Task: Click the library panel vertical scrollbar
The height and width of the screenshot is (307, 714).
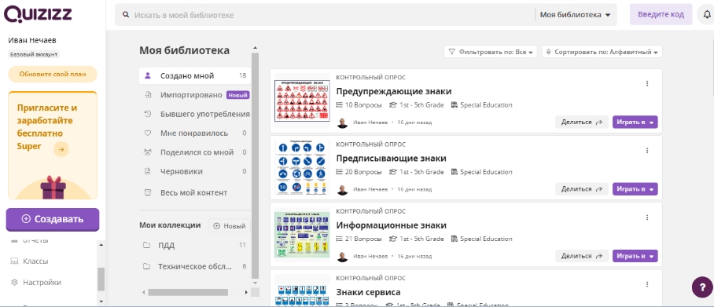Action: click(x=255, y=166)
